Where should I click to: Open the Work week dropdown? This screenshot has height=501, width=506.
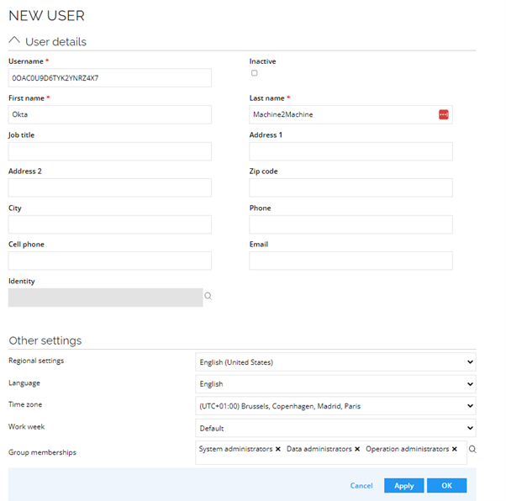335,428
